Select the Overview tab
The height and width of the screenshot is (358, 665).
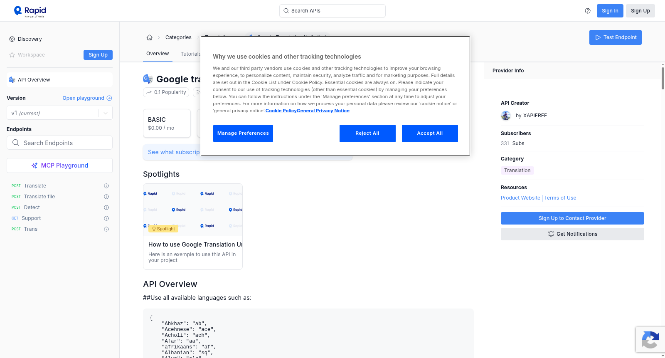158,54
